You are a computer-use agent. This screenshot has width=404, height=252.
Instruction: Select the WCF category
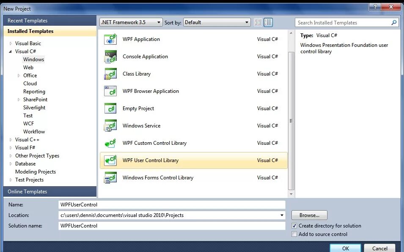click(x=28, y=124)
